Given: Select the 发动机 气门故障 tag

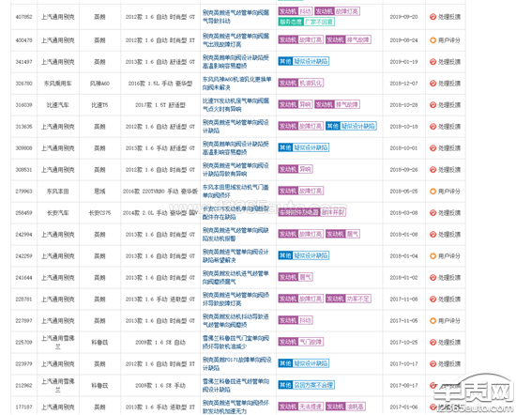Looking at the screenshot, I should [x=301, y=342].
